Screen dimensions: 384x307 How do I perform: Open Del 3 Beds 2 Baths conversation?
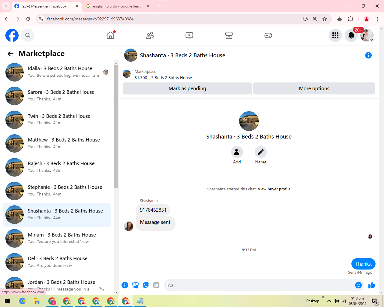coord(57,262)
